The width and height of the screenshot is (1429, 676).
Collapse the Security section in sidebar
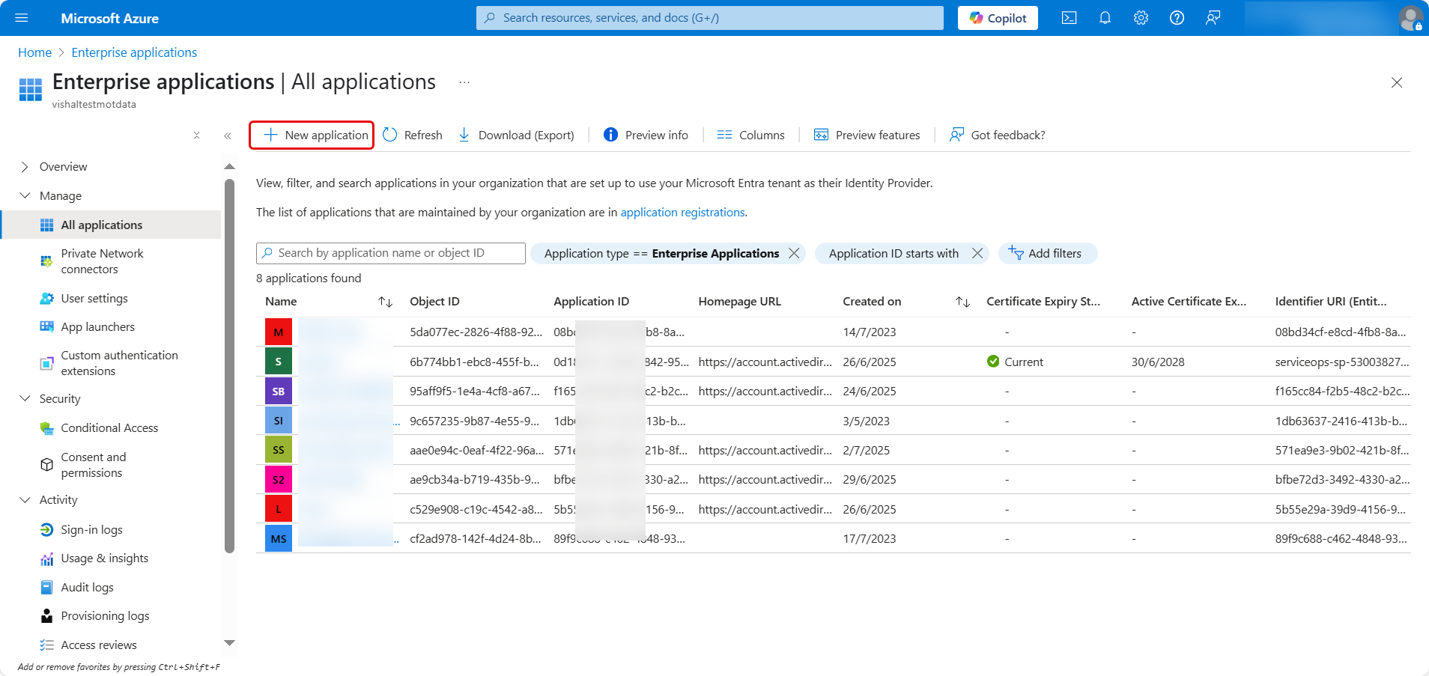25,399
